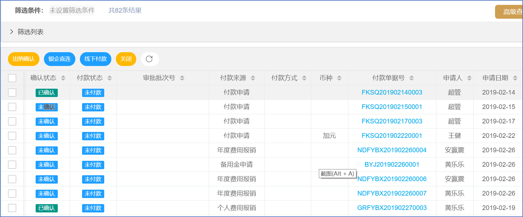523x217 pixels.
Task: Sort by 付款来源 column arrows
Action: 253,78
